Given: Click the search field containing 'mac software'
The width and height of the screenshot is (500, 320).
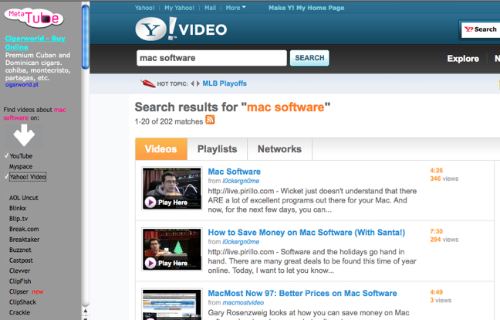Looking at the screenshot, I should tap(211, 58).
